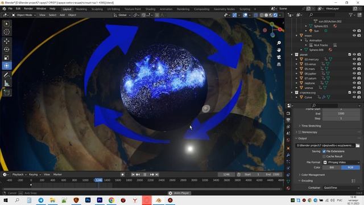Open the encoding presets list icon
Viewport: 364px width, 205px height.
click(x=353, y=181)
